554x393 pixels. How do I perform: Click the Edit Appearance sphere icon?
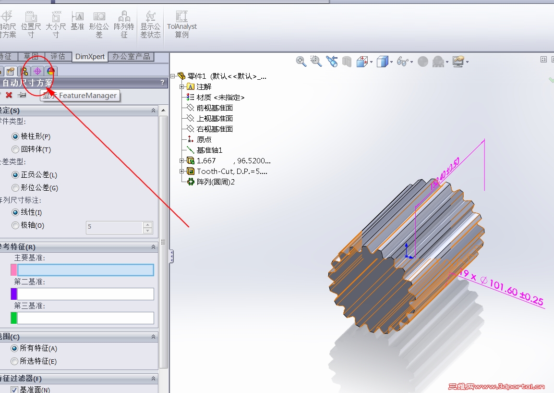[423, 61]
